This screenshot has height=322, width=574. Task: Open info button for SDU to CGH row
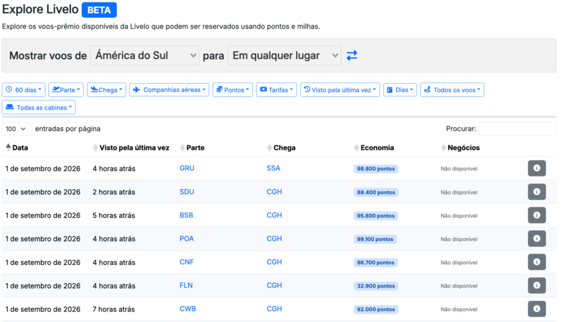(536, 192)
